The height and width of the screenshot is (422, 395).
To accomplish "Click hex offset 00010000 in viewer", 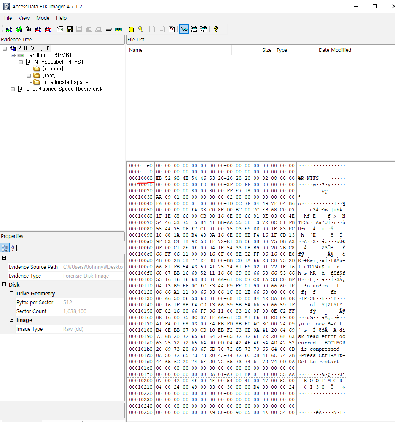I will (141, 179).
